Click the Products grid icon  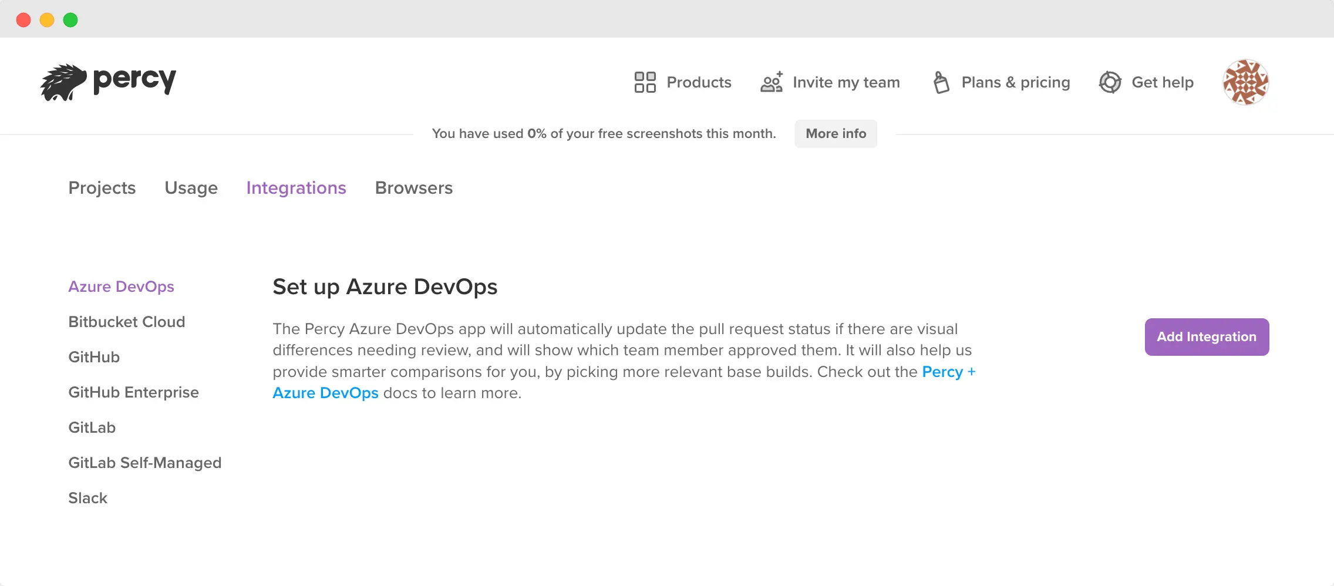[x=645, y=82]
